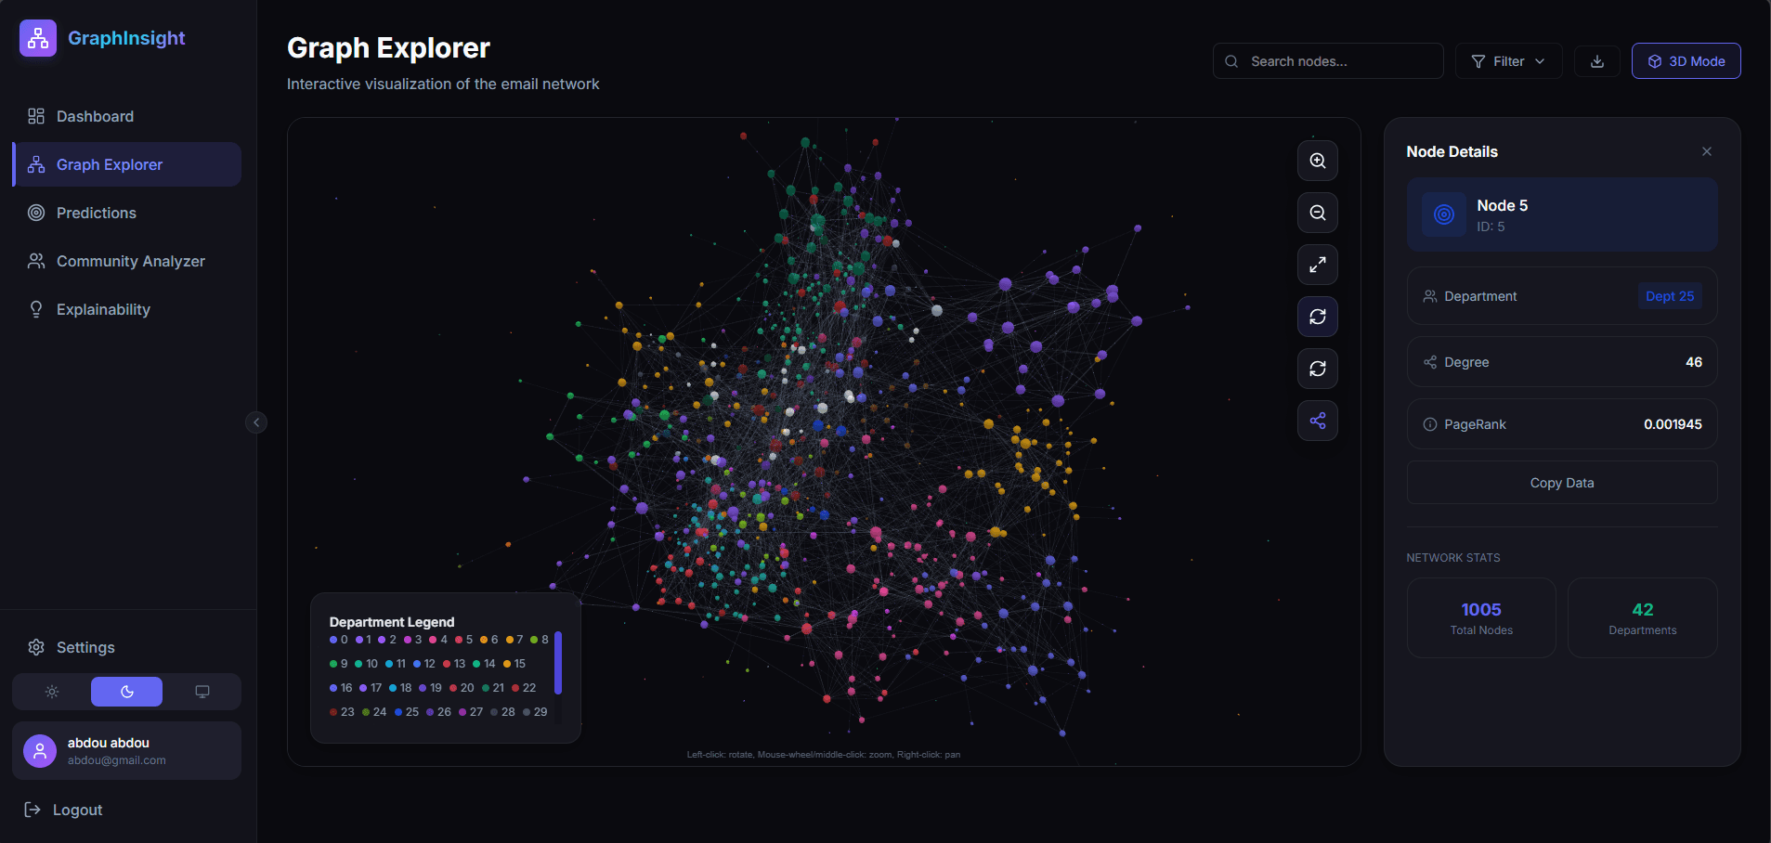
Task: Click the refresh icon directly above share
Action: tap(1317, 369)
